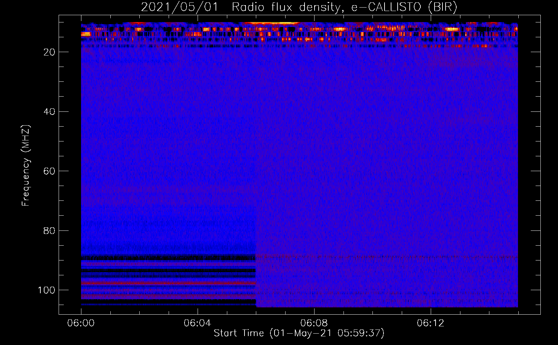Screen dimensions: 558x345
Task: Click the '20' frequency tick label
Action: [x=50, y=52]
